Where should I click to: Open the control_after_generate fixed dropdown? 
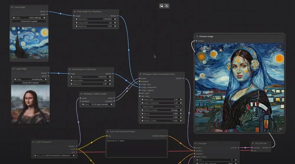coord(216,163)
